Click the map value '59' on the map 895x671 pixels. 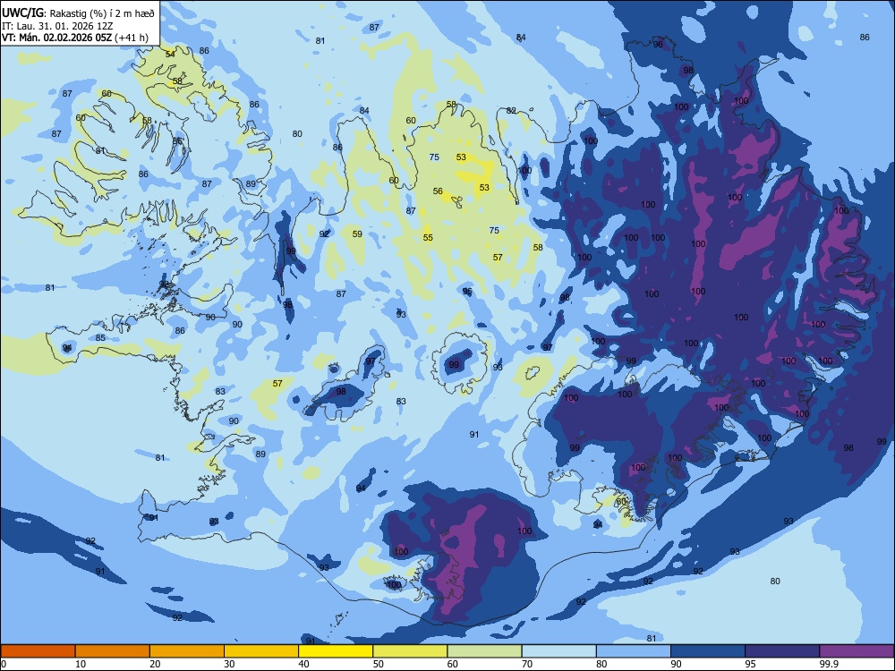(357, 234)
